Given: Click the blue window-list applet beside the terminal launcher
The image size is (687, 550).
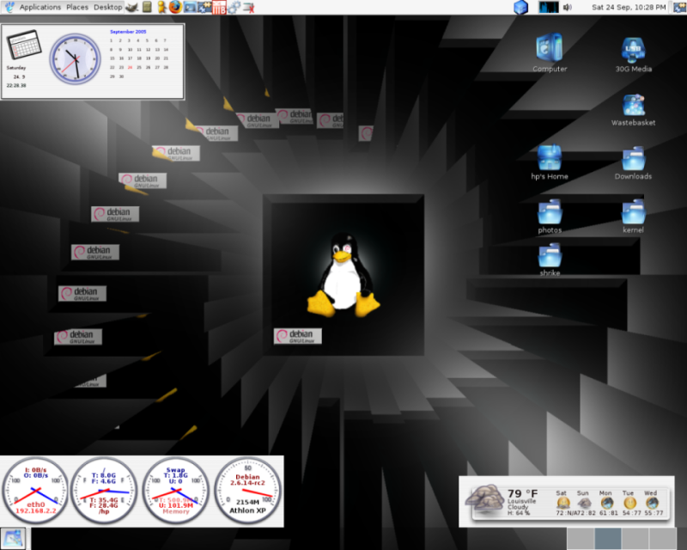Looking at the screenshot, I should [204, 7].
